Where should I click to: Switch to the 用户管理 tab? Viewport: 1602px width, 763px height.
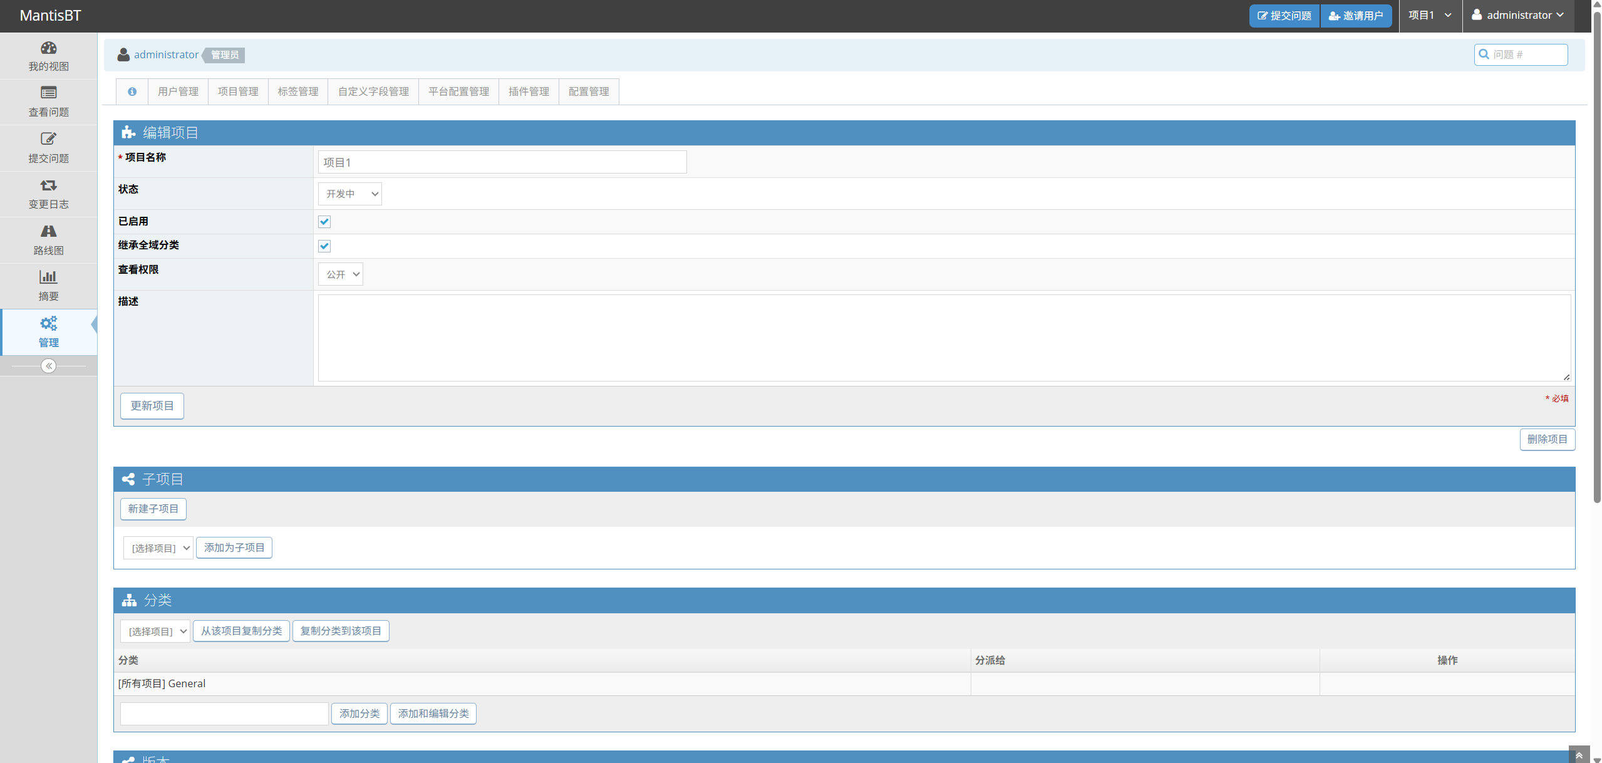click(178, 91)
